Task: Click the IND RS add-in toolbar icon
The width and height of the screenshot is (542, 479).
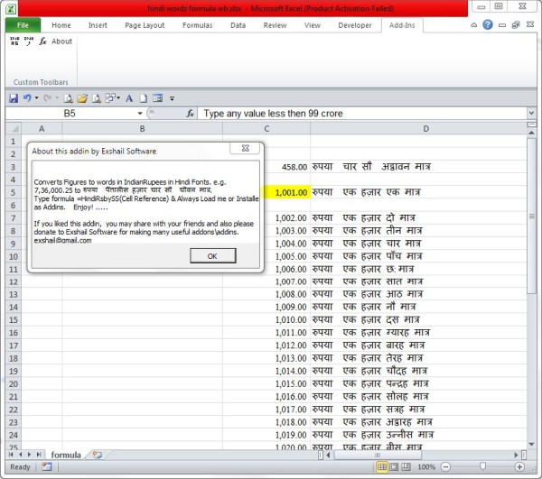Action: (x=16, y=41)
